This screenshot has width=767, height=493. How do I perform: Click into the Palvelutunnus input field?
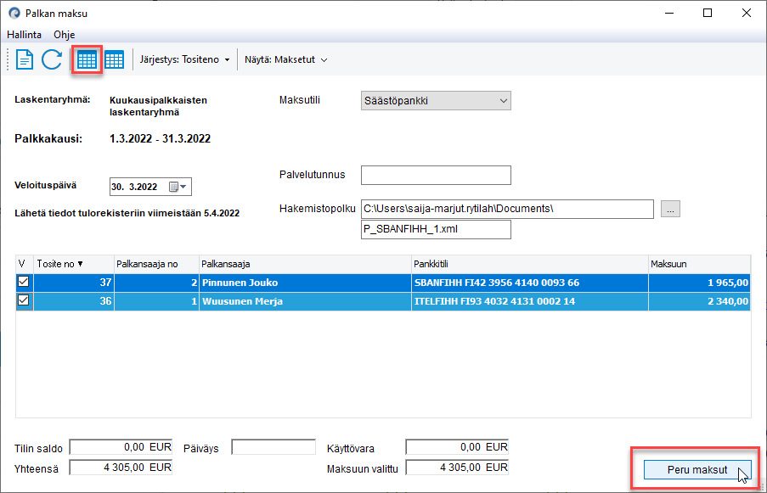(x=436, y=175)
